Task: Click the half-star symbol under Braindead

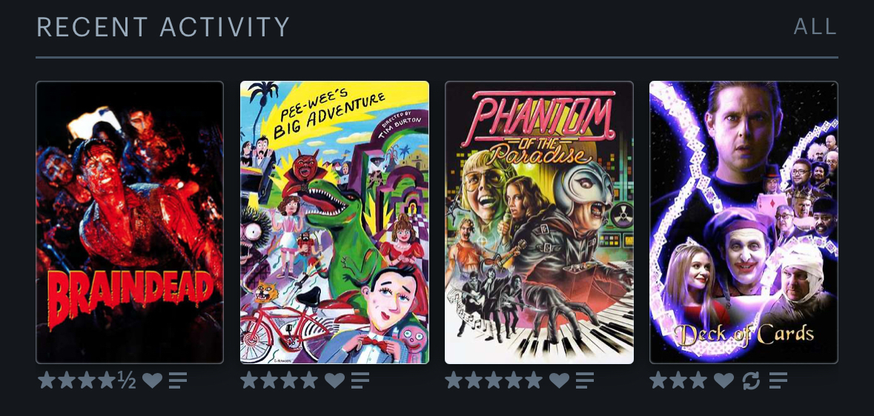Action: point(127,380)
